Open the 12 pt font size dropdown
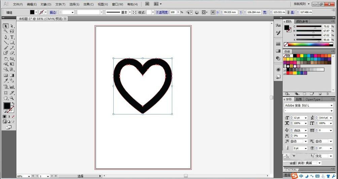Viewport: 338px width, 179px height. (x=305, y=118)
